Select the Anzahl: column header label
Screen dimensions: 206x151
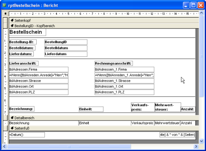tap(188, 109)
